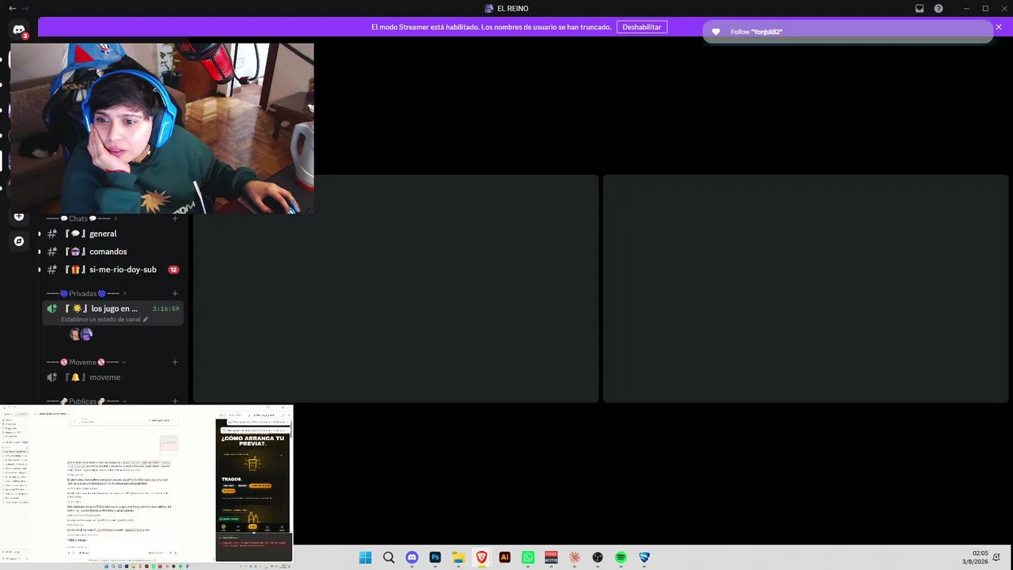The height and width of the screenshot is (570, 1013).
Task: Expand the Chats category header
Action: tap(83, 218)
